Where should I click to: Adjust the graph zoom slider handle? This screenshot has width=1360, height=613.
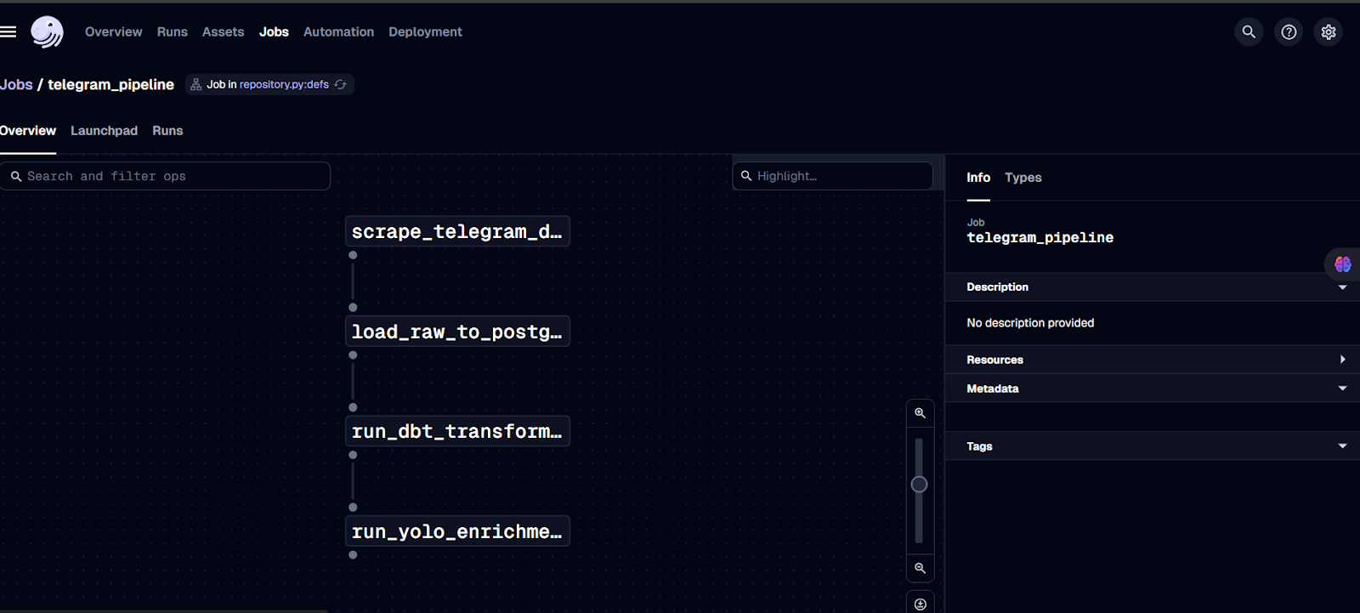point(919,485)
